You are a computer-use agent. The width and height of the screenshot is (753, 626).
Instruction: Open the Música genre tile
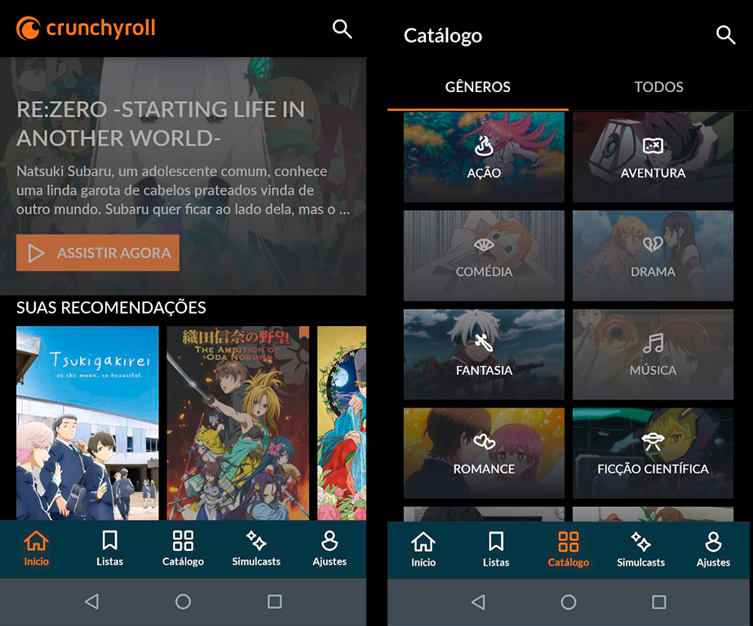[x=653, y=355]
